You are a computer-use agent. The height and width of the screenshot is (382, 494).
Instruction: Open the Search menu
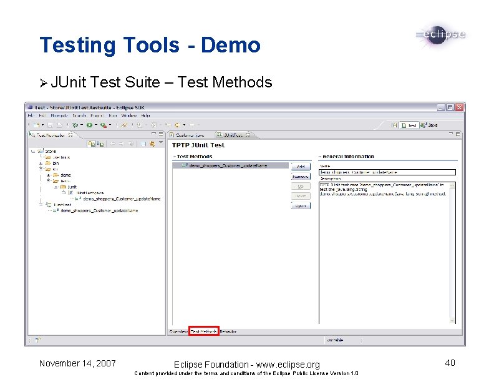(x=79, y=115)
